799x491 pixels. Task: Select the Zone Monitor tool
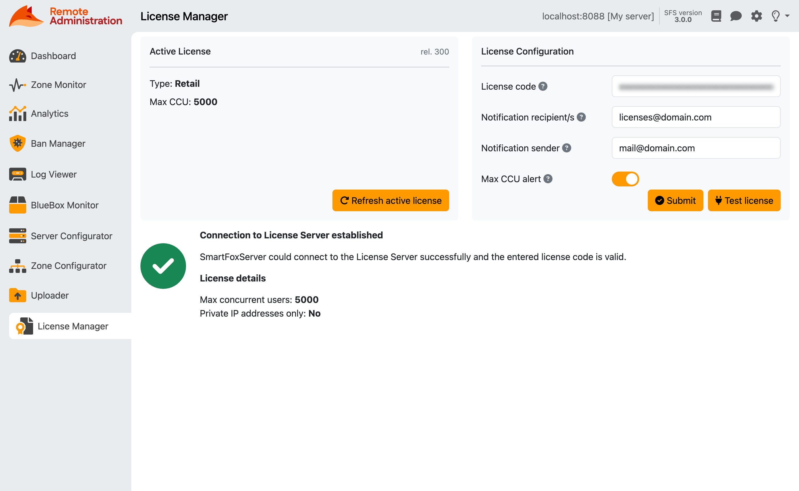point(58,84)
